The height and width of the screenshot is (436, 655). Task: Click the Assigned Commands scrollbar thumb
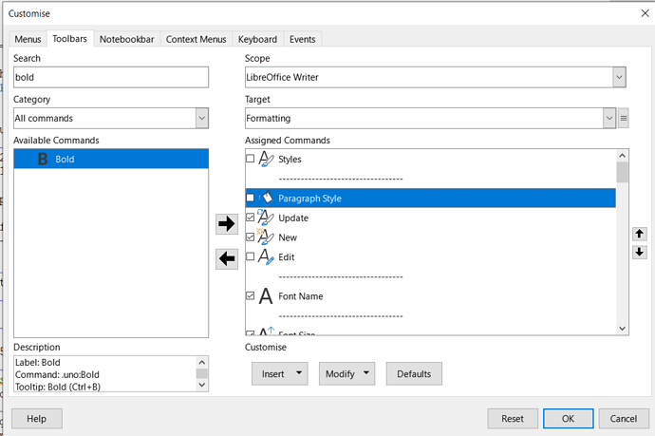(622, 172)
